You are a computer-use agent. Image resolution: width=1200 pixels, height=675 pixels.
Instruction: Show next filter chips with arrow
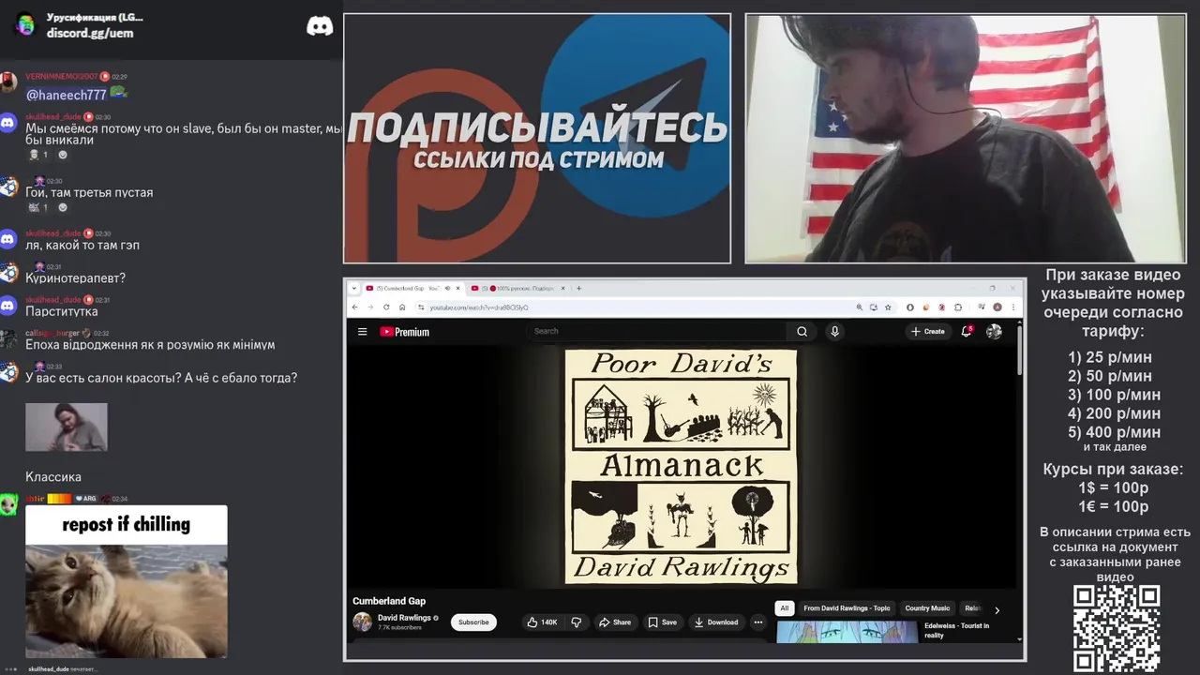click(x=997, y=610)
